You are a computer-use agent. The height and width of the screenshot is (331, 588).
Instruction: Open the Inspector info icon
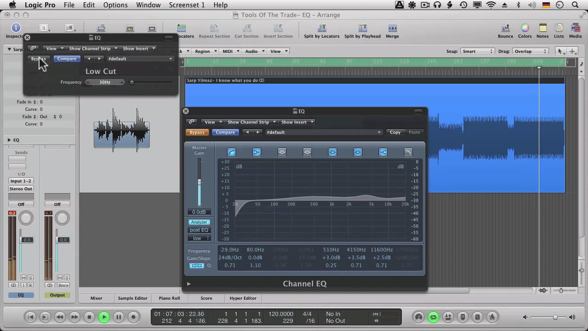coord(16,28)
